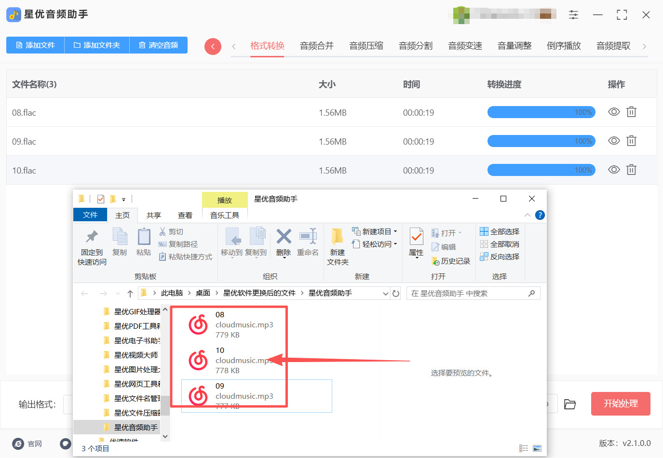Preview the 08.flac row eye icon
663x458 pixels.
(614, 112)
